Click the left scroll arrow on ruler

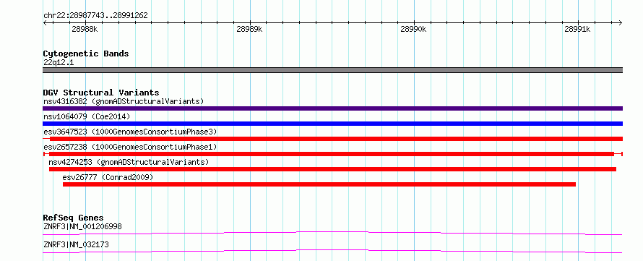pos(45,22)
